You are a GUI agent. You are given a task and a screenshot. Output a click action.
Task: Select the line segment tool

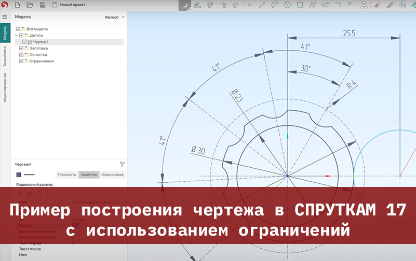coord(262,5)
